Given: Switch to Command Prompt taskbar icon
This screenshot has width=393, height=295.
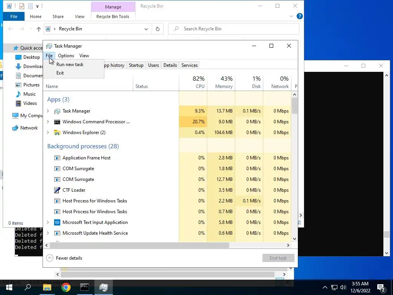Looking at the screenshot, I should (84, 287).
